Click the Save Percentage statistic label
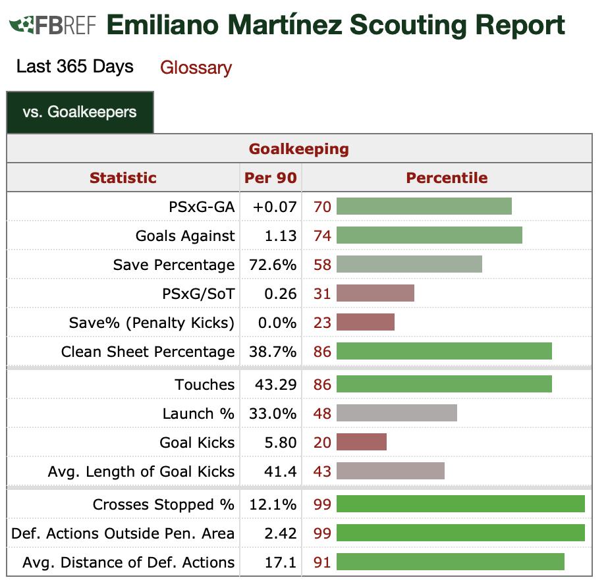 tap(173, 265)
